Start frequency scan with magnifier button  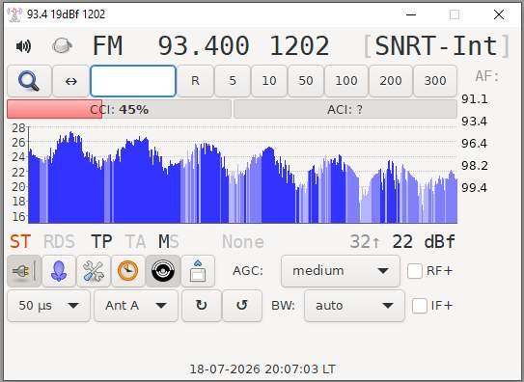[29, 81]
